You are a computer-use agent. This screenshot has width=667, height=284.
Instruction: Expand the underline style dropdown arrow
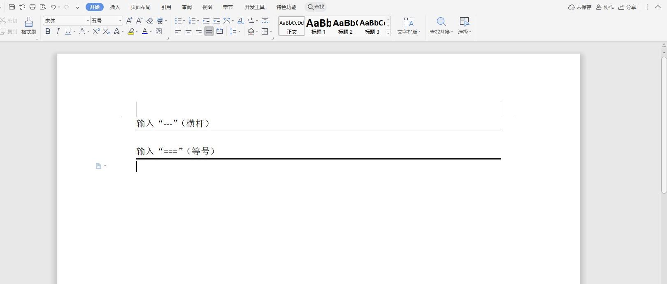point(74,32)
